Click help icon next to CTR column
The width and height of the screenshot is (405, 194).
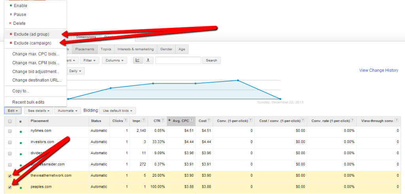(x=163, y=121)
